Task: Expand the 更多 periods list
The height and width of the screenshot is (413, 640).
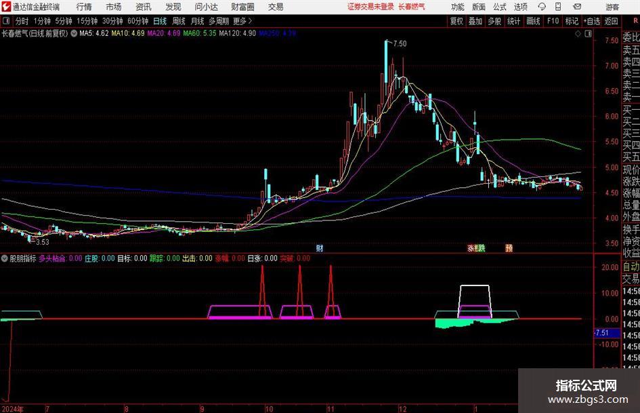Action: point(243,21)
